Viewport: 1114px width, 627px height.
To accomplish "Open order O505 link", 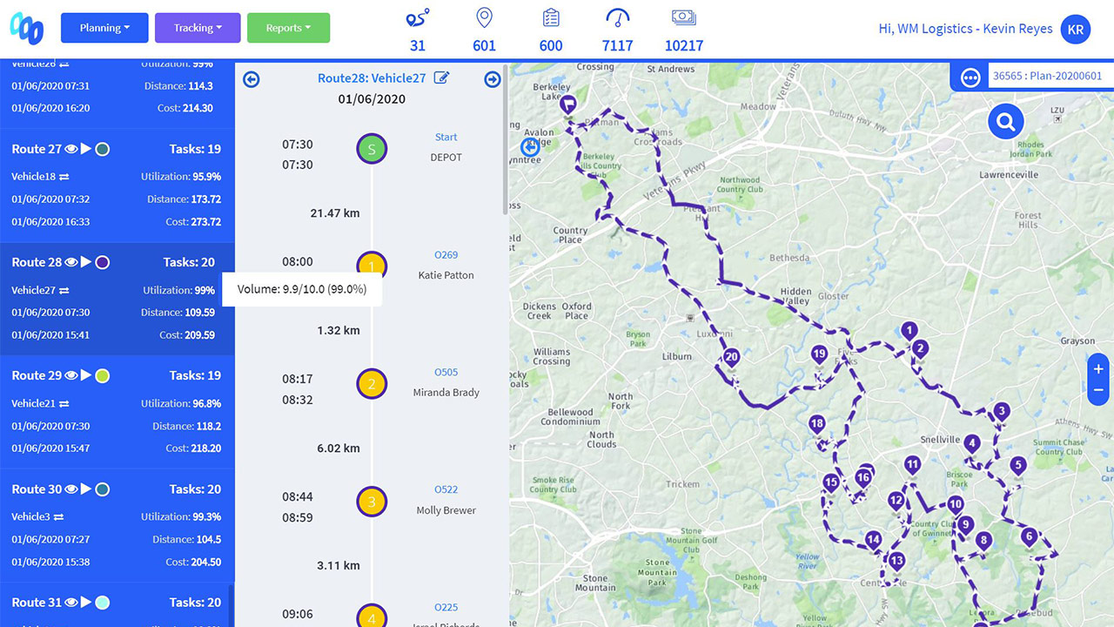I will 446,373.
